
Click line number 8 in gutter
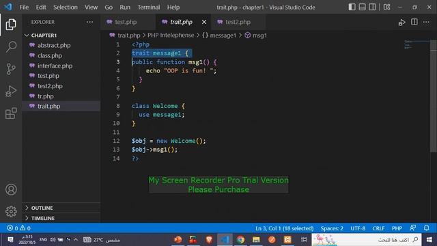click(x=118, y=106)
